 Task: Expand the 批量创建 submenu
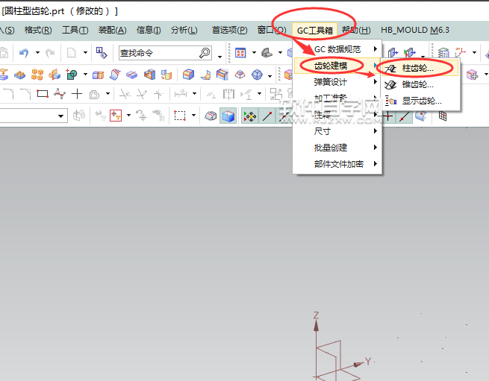[x=337, y=148]
